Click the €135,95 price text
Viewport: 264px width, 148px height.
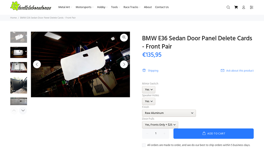pos(152,55)
